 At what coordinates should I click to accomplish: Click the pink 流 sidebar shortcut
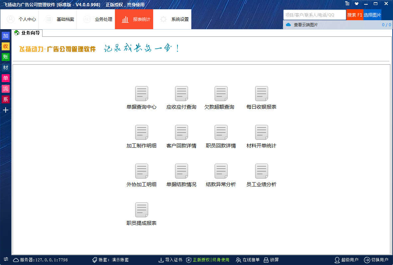(x=6, y=88)
